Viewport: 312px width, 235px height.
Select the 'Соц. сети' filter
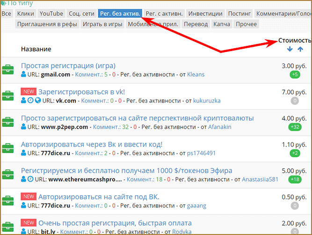(x=81, y=14)
